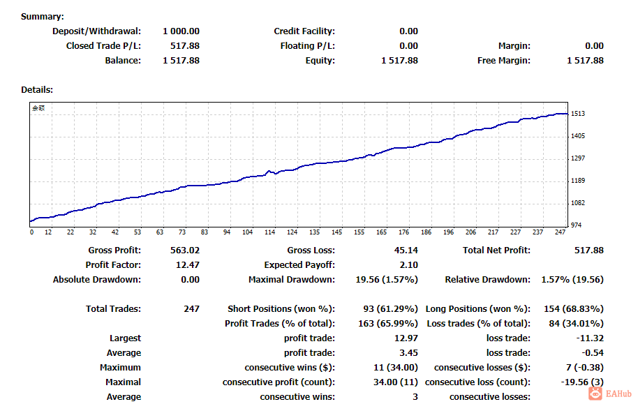Click Loss trades value 84 (34.01%)
This screenshot has width=638, height=404.
576,324
